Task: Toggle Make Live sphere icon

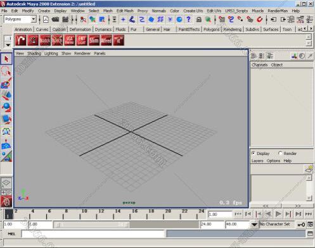Action: 179,20
